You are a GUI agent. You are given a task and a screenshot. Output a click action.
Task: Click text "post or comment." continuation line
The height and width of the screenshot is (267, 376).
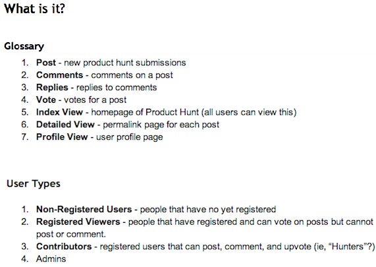(x=71, y=234)
